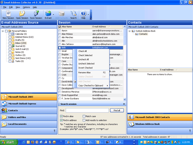193x145 pixels.
Task: Select Microsoft Outlook Express source
Action: [x=29, y=103]
